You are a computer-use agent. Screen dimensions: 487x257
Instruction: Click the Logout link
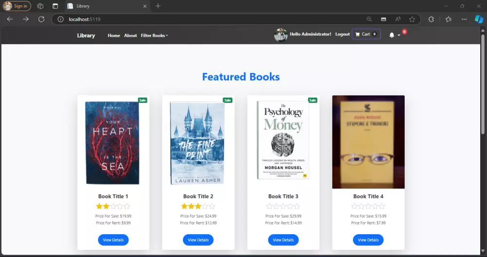point(342,34)
